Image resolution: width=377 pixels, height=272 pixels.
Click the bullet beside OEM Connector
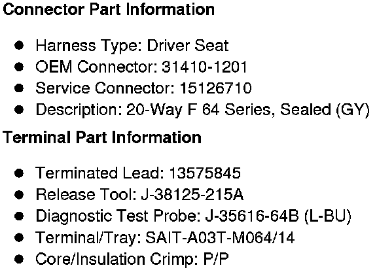point(19,67)
